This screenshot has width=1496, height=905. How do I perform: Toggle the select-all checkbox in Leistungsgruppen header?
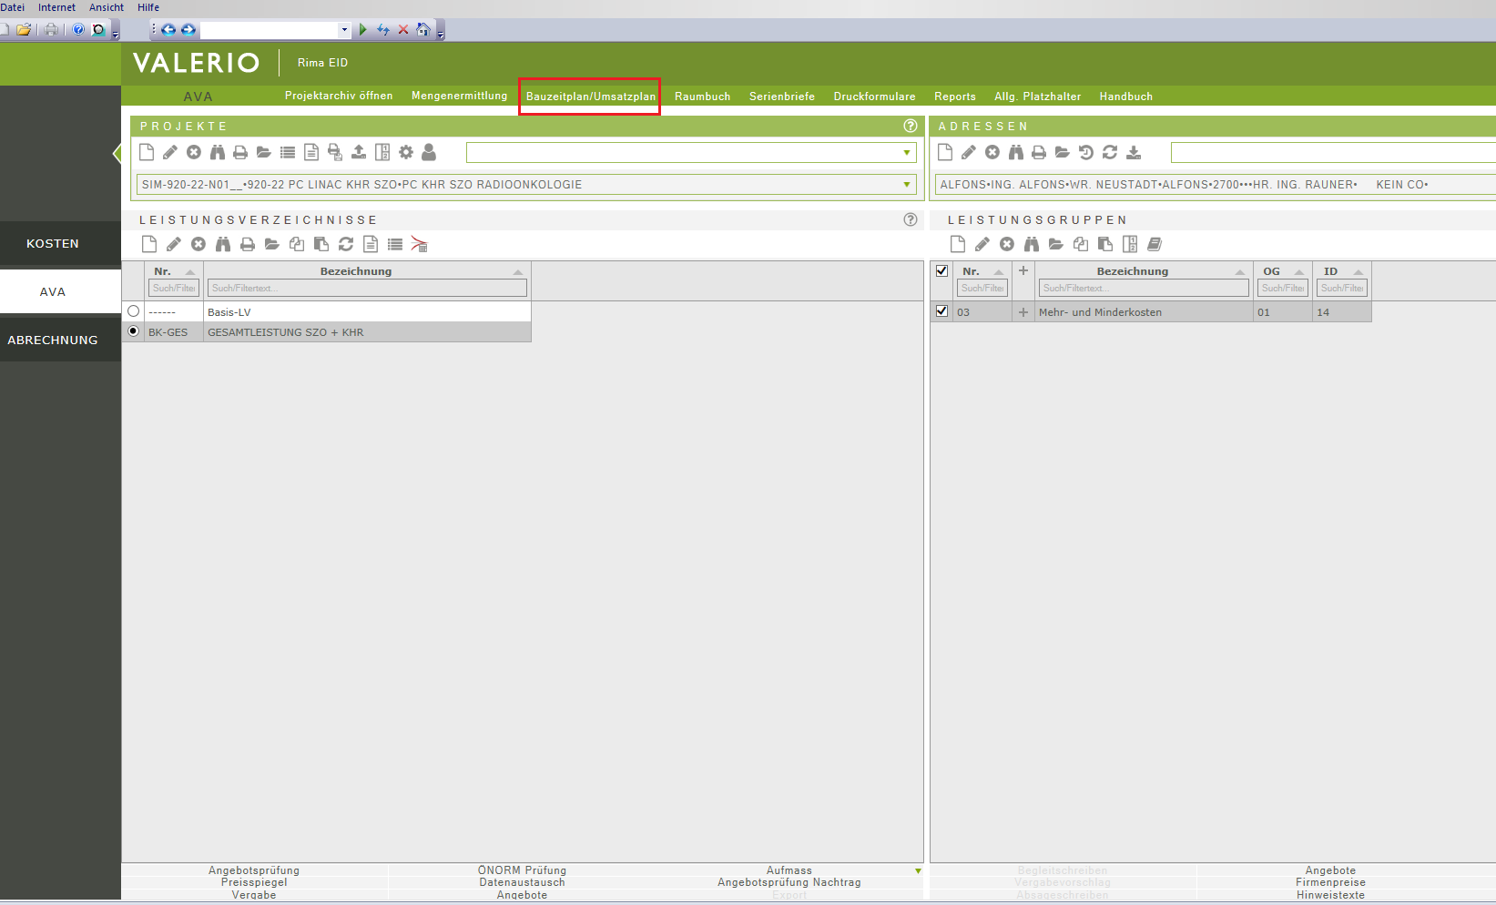click(x=942, y=270)
